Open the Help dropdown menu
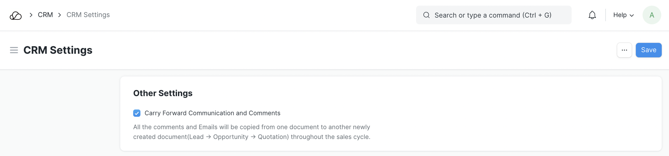Screen dimensions: 669x156 coord(620,15)
